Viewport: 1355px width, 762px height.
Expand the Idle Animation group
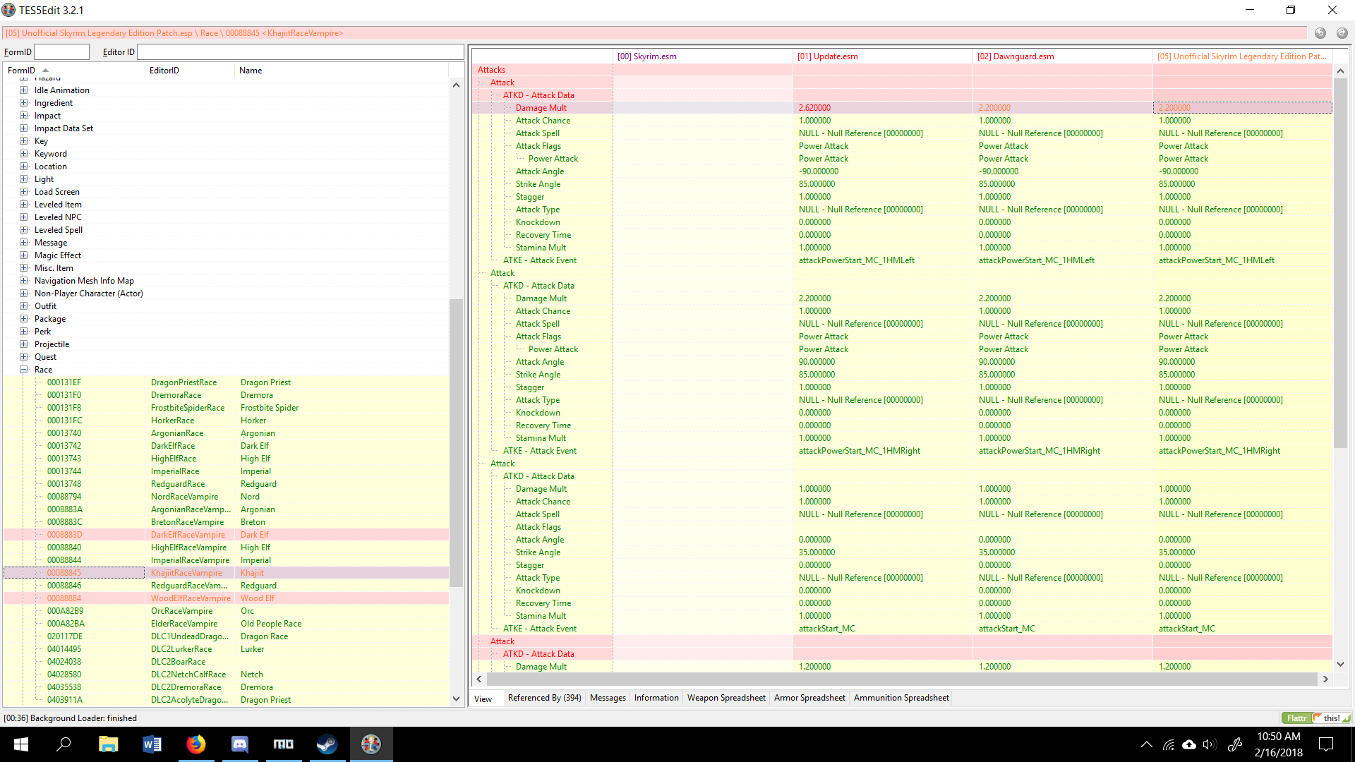24,90
